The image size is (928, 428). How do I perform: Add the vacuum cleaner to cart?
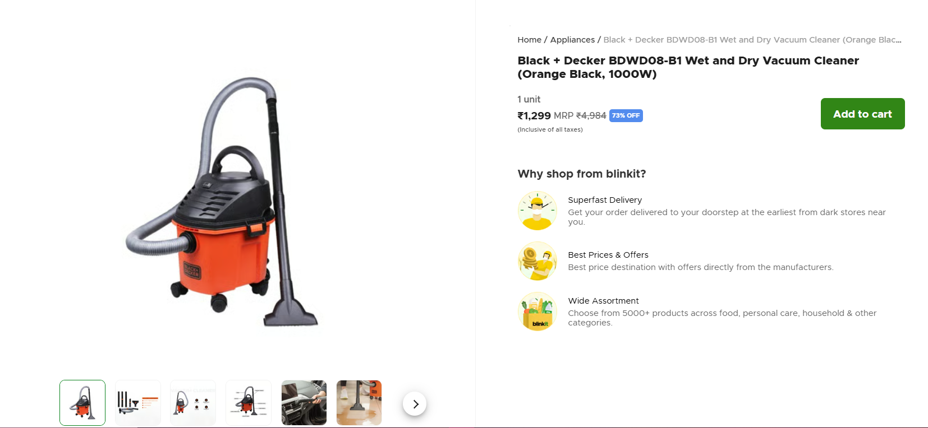click(862, 114)
